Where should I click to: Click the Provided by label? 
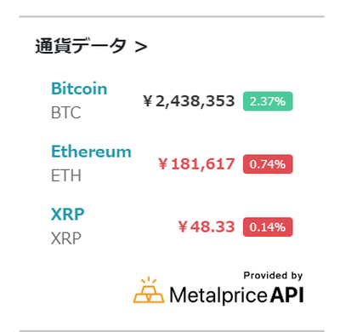[273, 276]
